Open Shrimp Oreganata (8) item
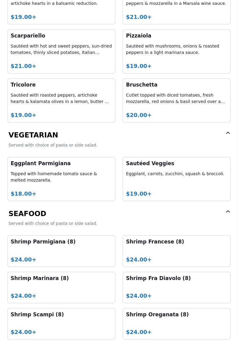Image resolution: width=238 pixels, height=341 pixels. coord(177,324)
